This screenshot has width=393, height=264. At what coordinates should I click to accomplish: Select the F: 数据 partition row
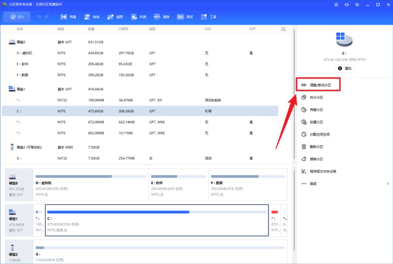140,75
